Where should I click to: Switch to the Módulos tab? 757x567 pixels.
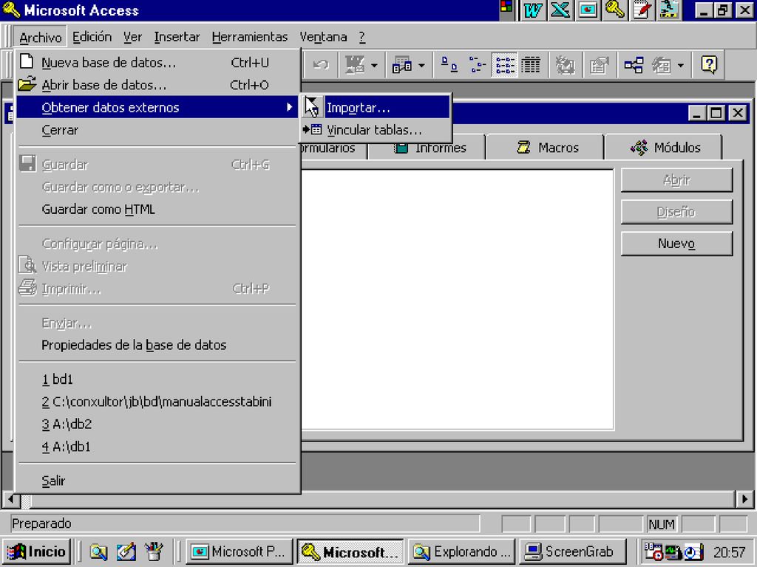[665, 148]
